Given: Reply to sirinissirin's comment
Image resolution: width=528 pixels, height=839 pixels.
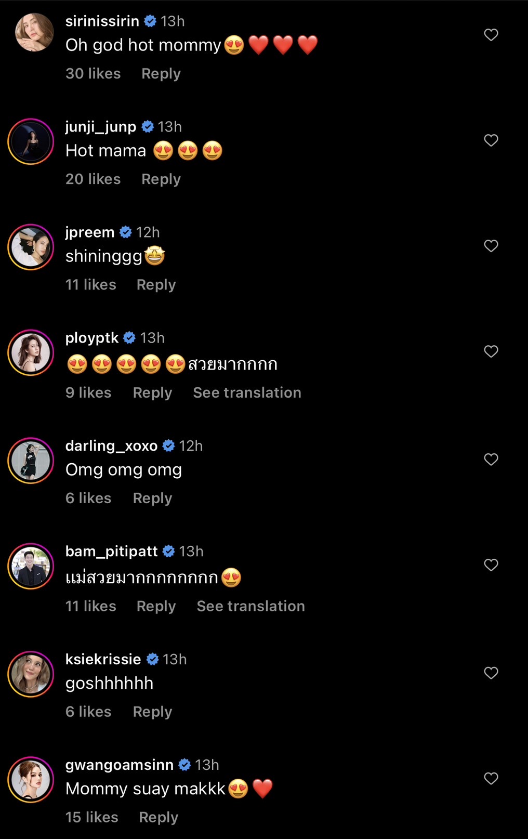Looking at the screenshot, I should tap(161, 74).
